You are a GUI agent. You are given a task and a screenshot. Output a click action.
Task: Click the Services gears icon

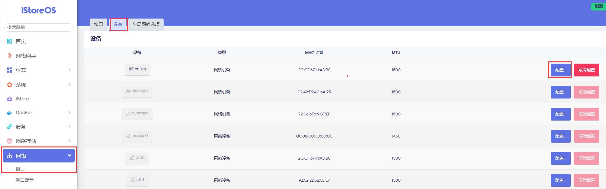10,127
